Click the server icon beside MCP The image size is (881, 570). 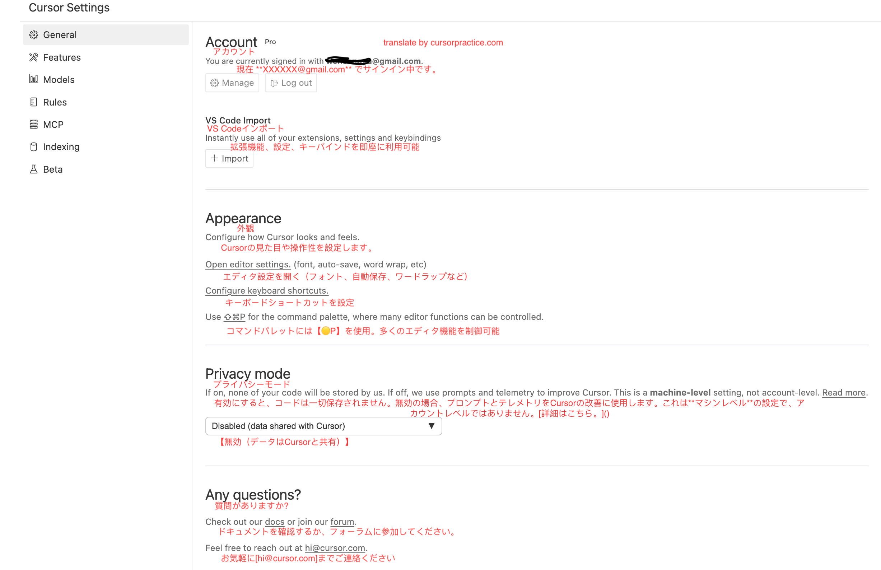[34, 124]
